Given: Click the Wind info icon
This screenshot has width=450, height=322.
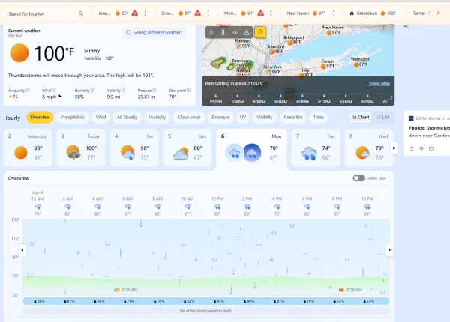Looking at the screenshot, I should pyautogui.click(x=54, y=90).
